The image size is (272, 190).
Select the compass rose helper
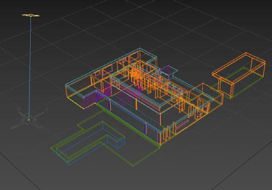29,119
